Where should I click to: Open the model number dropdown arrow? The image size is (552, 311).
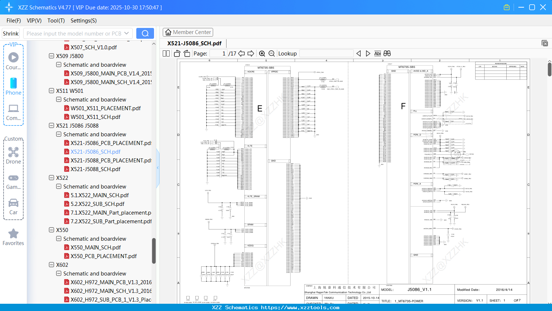[x=126, y=33]
